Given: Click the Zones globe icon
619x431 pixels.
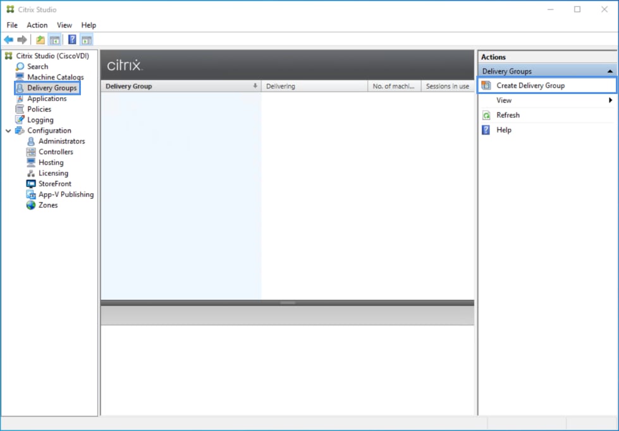Looking at the screenshot, I should click(31, 205).
